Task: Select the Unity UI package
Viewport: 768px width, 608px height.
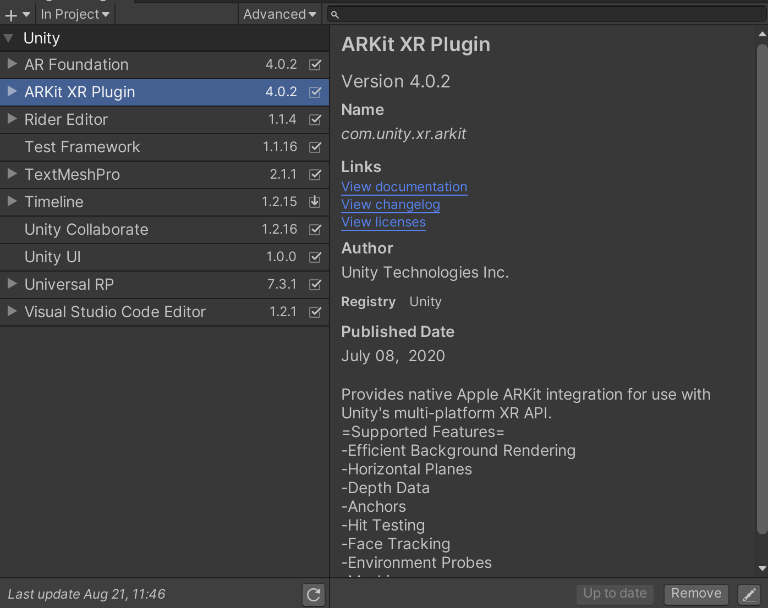Action: [x=164, y=257]
